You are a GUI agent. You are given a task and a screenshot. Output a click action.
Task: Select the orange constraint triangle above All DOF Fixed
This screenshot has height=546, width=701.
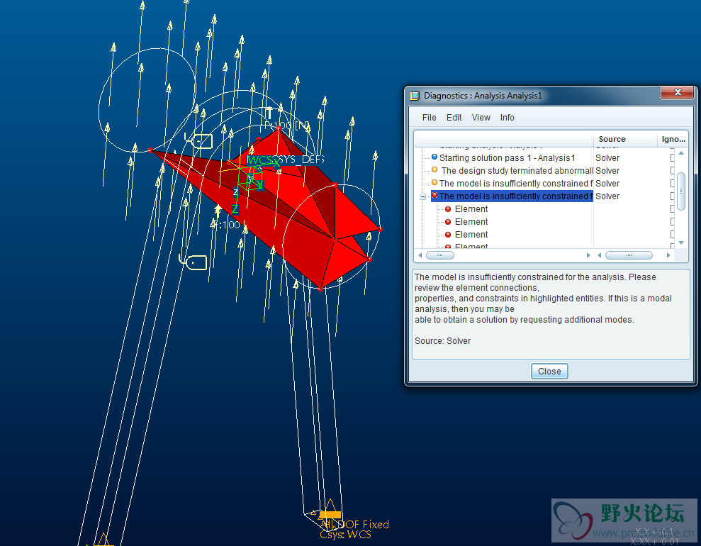coord(330,508)
